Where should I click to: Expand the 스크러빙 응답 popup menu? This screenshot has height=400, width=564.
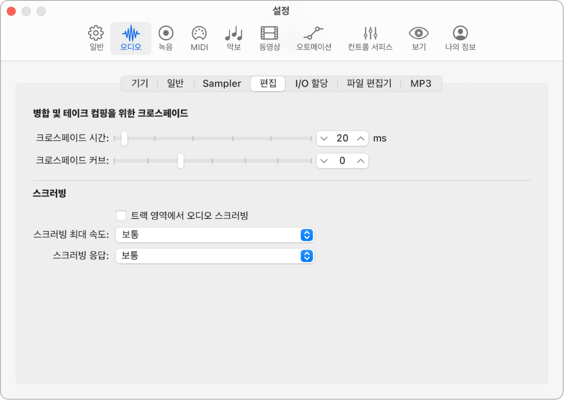click(x=215, y=255)
